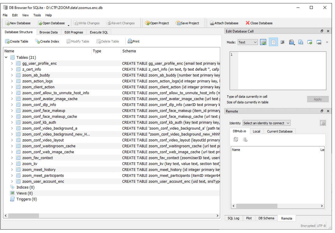Click the Print button in the structure toolbar

tap(133, 41)
